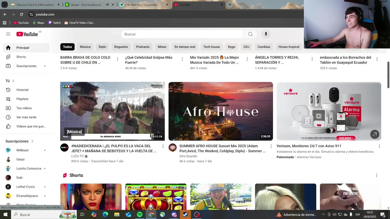Open the #NADIEDICENADA video thumbnail
This screenshot has height=219, width=390.
click(112, 111)
